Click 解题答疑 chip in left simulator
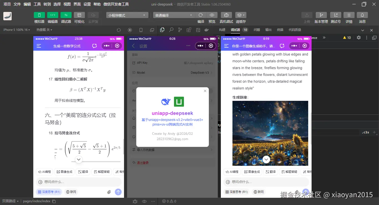379x205 pixels. tap(102, 172)
